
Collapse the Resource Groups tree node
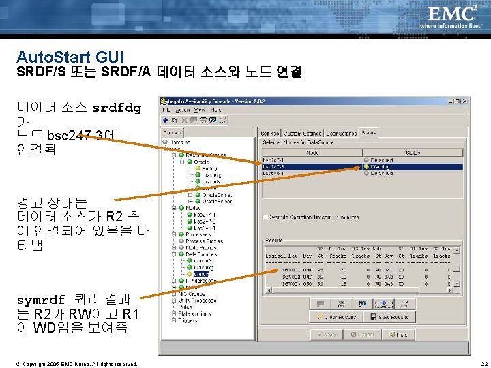174,155
